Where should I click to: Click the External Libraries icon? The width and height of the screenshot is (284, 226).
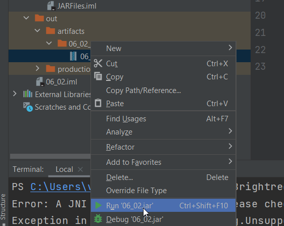click(28, 94)
